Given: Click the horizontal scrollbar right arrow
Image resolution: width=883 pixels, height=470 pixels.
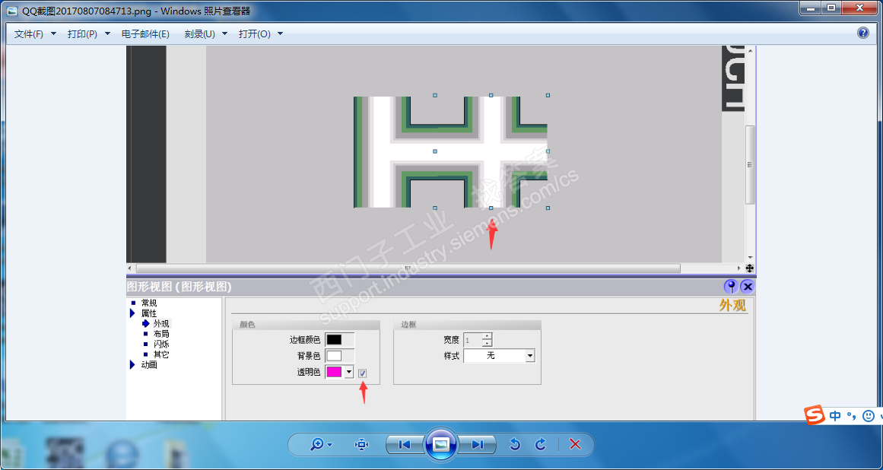Looking at the screenshot, I should coord(739,268).
